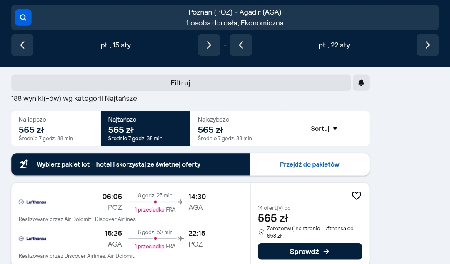Advance return date after pt., 22 sty
450x264 pixels.
427,45
